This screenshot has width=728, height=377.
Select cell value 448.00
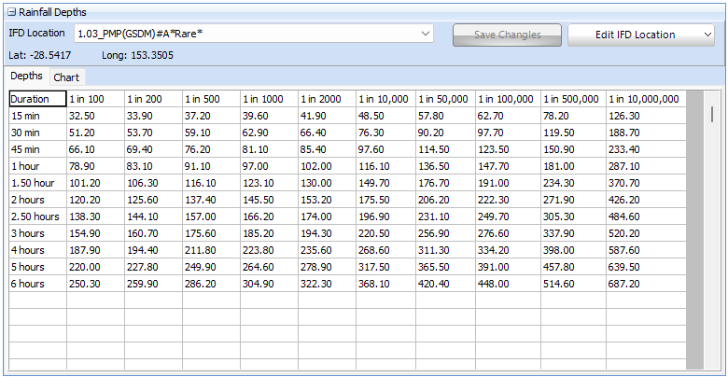click(507, 284)
